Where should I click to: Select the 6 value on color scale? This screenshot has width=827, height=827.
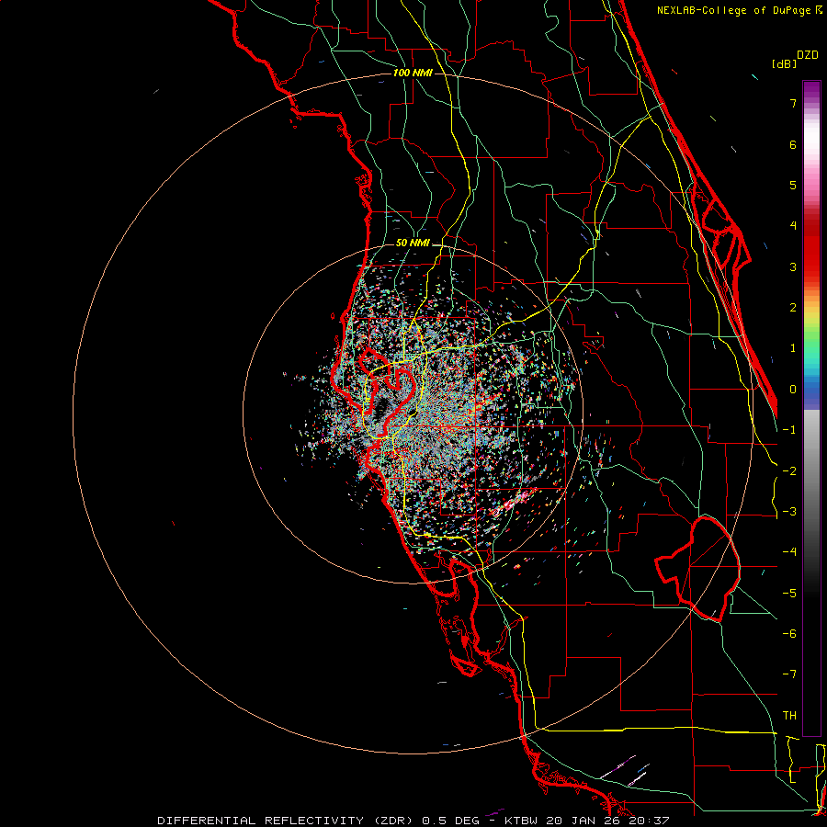pyautogui.click(x=793, y=144)
